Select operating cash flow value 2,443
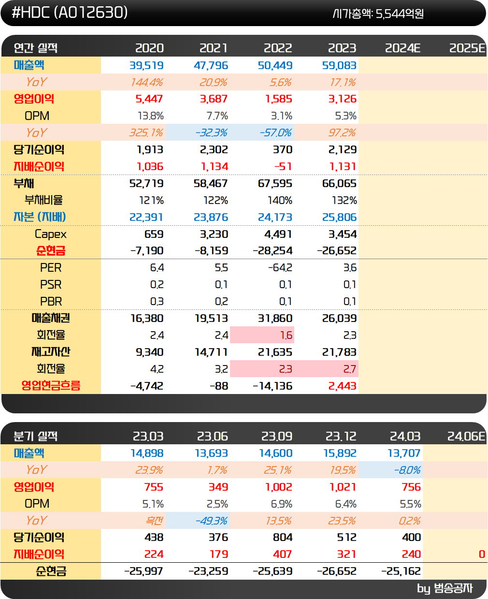 coord(343,386)
